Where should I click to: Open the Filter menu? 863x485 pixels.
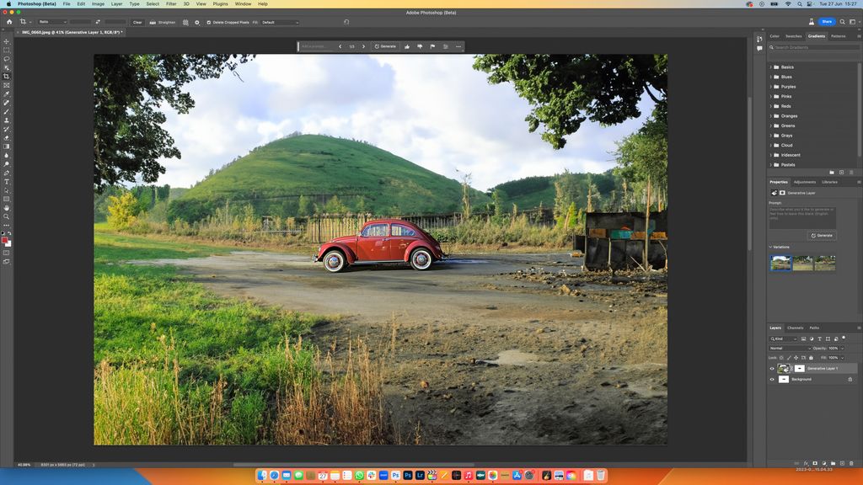point(169,4)
